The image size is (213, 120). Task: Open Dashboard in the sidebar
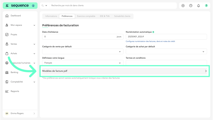click(16, 16)
